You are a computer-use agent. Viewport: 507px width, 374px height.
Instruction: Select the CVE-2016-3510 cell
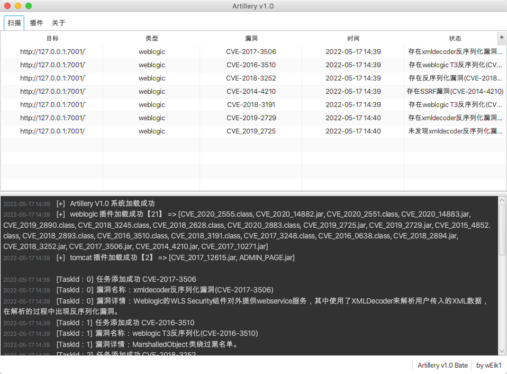[x=251, y=65]
